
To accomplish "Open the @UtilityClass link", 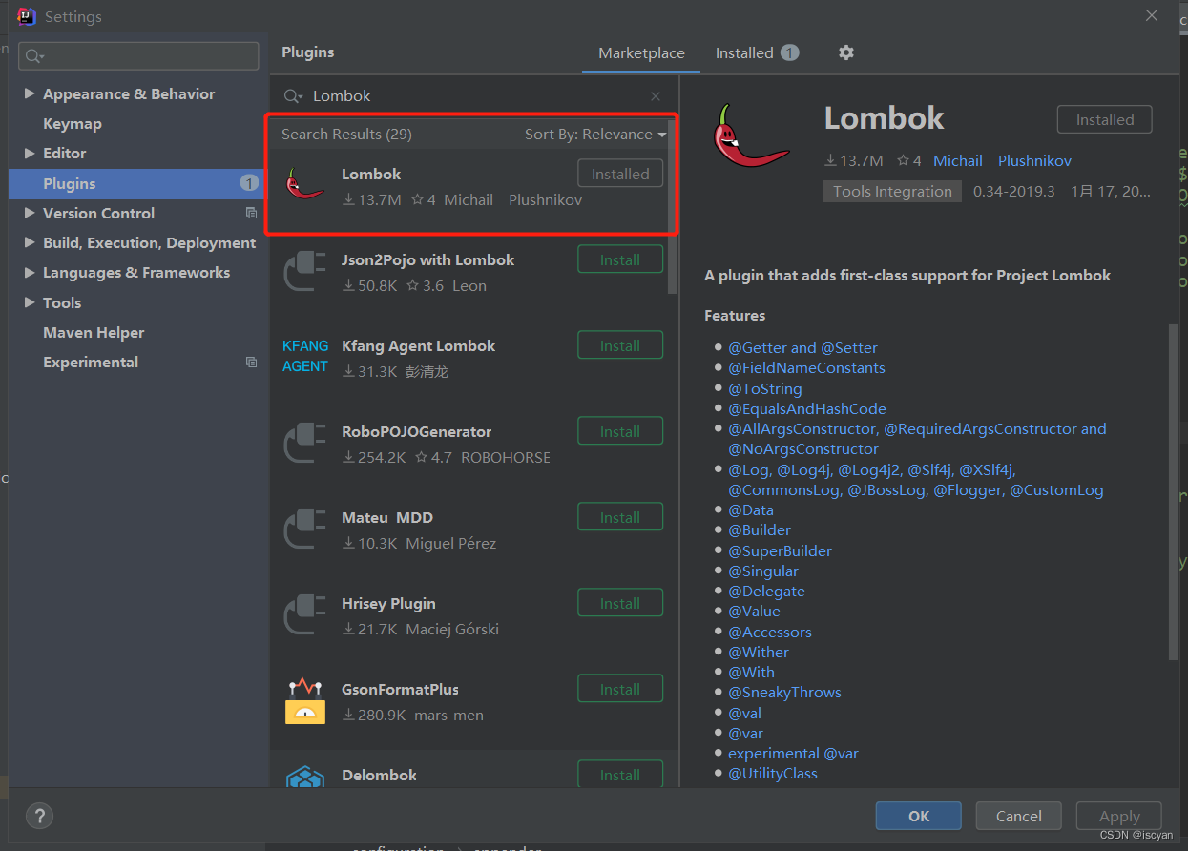I will point(773,774).
